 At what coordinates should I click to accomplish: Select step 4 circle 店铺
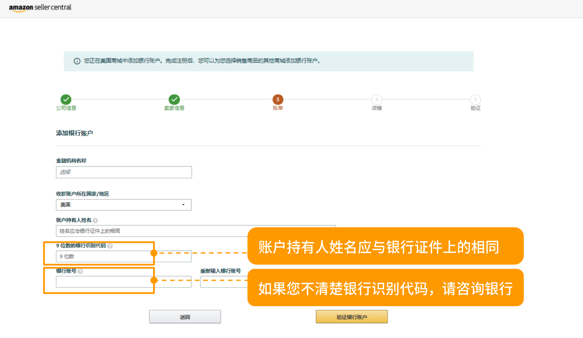tap(376, 99)
